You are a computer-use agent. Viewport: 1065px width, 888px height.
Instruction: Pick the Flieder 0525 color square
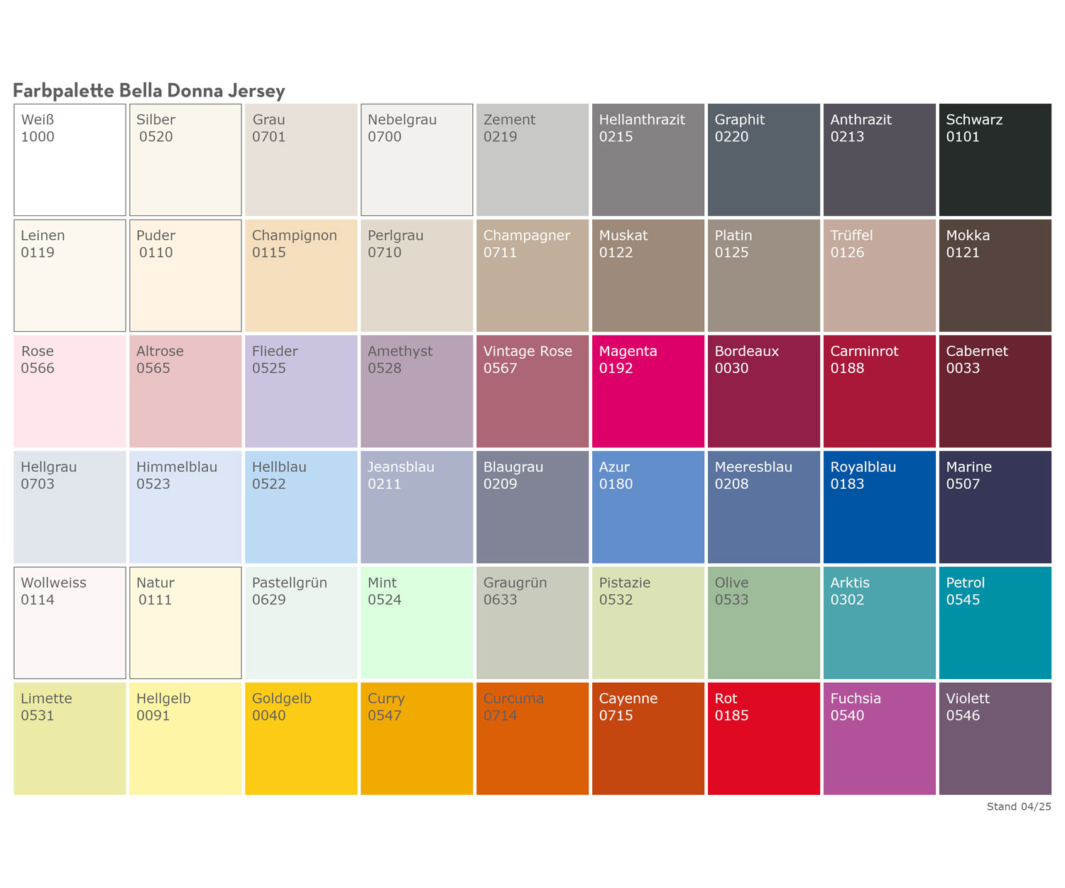coord(301,391)
